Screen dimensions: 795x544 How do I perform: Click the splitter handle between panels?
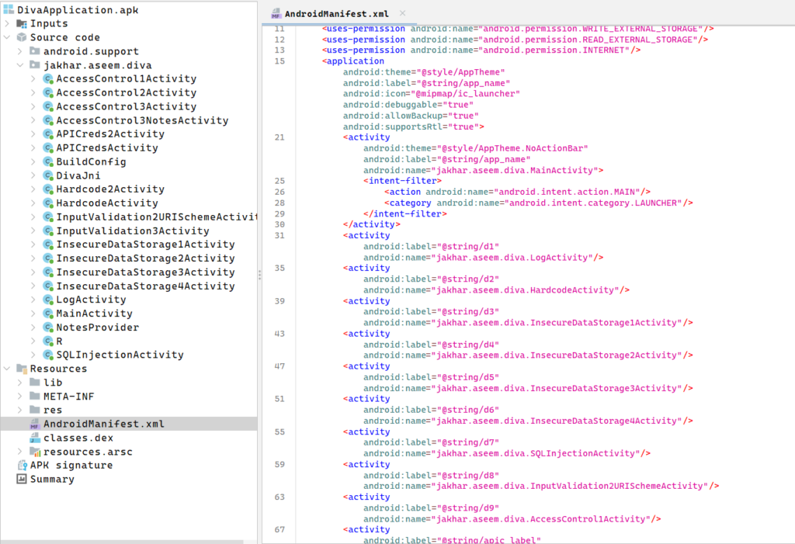pyautogui.click(x=259, y=273)
